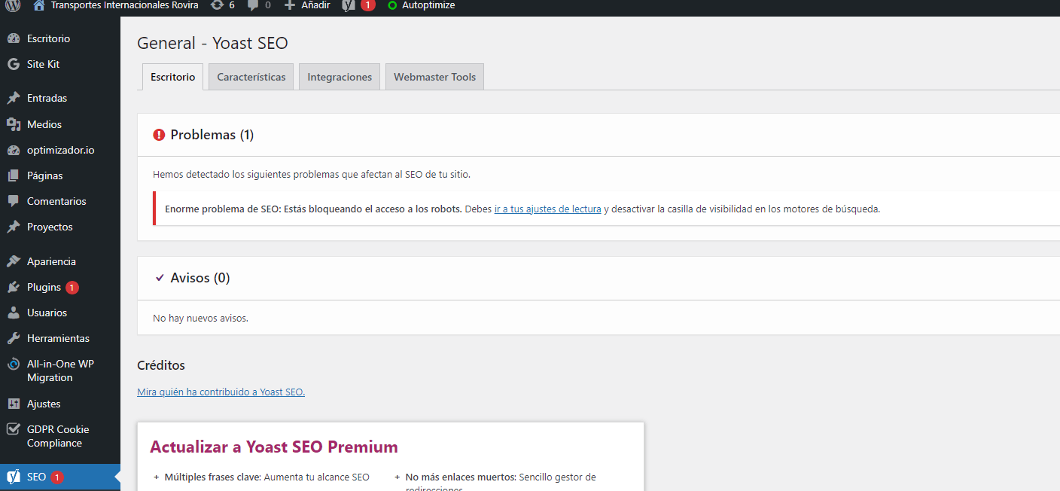1060x491 pixels.
Task: Switch to the Escritorio tab in Yoast
Action: (x=172, y=77)
